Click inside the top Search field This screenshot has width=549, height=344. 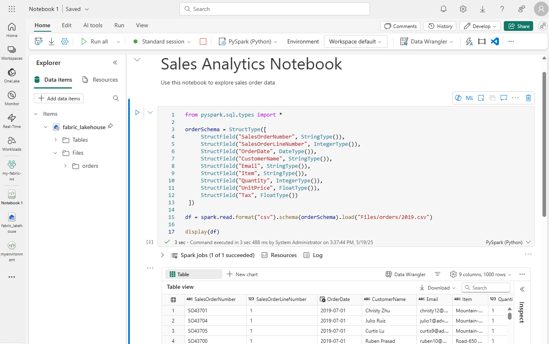(x=274, y=9)
